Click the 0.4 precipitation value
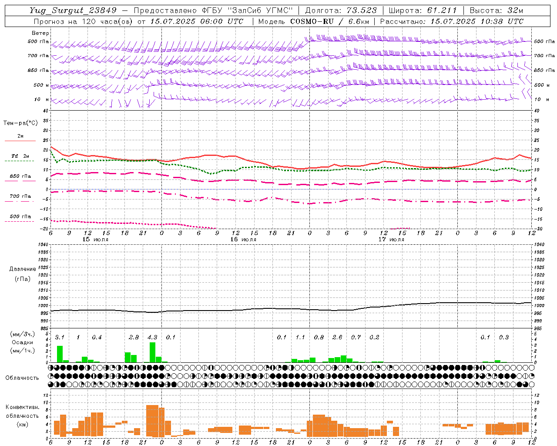 coord(97,338)
